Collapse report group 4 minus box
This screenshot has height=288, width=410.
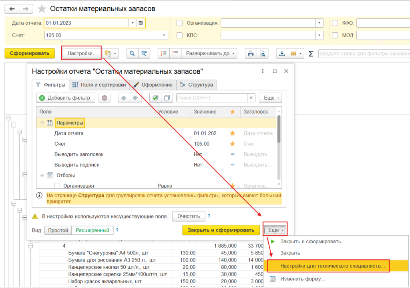coord(30,246)
